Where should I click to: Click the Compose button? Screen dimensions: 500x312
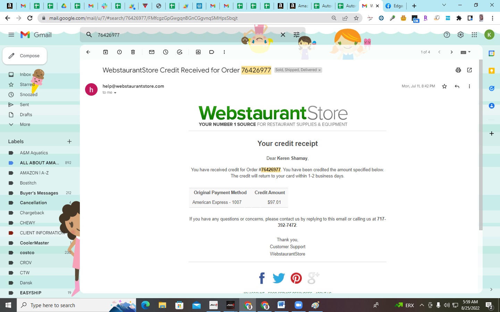coord(25,56)
